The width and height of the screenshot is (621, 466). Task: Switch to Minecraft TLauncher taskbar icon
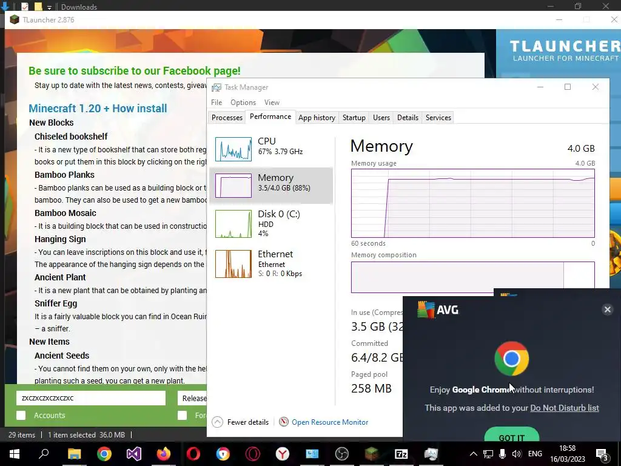point(372,454)
